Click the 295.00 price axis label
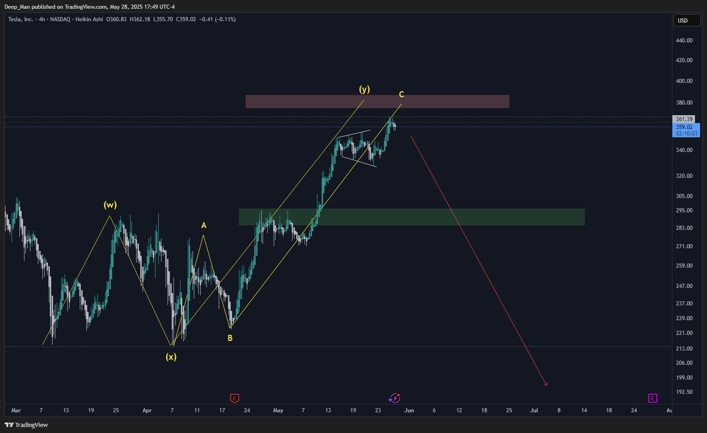Screen dimensions: 707x433 click(x=684, y=211)
